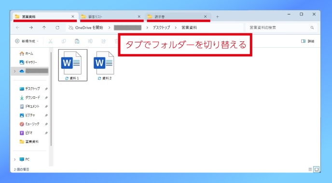
Task: Click the Rename icon in toolbar
Action: click(90, 41)
